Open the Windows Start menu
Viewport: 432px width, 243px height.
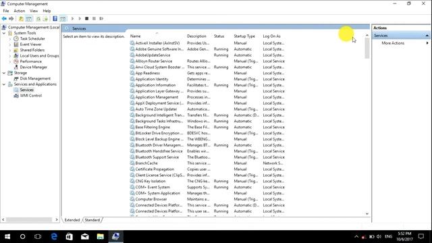(7, 236)
